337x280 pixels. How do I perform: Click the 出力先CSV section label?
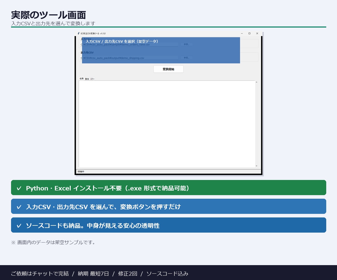pos(87,53)
